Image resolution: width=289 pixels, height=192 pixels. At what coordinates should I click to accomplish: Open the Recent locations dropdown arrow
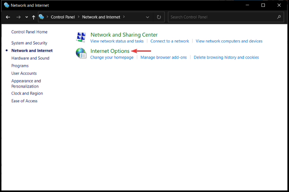click(x=27, y=17)
